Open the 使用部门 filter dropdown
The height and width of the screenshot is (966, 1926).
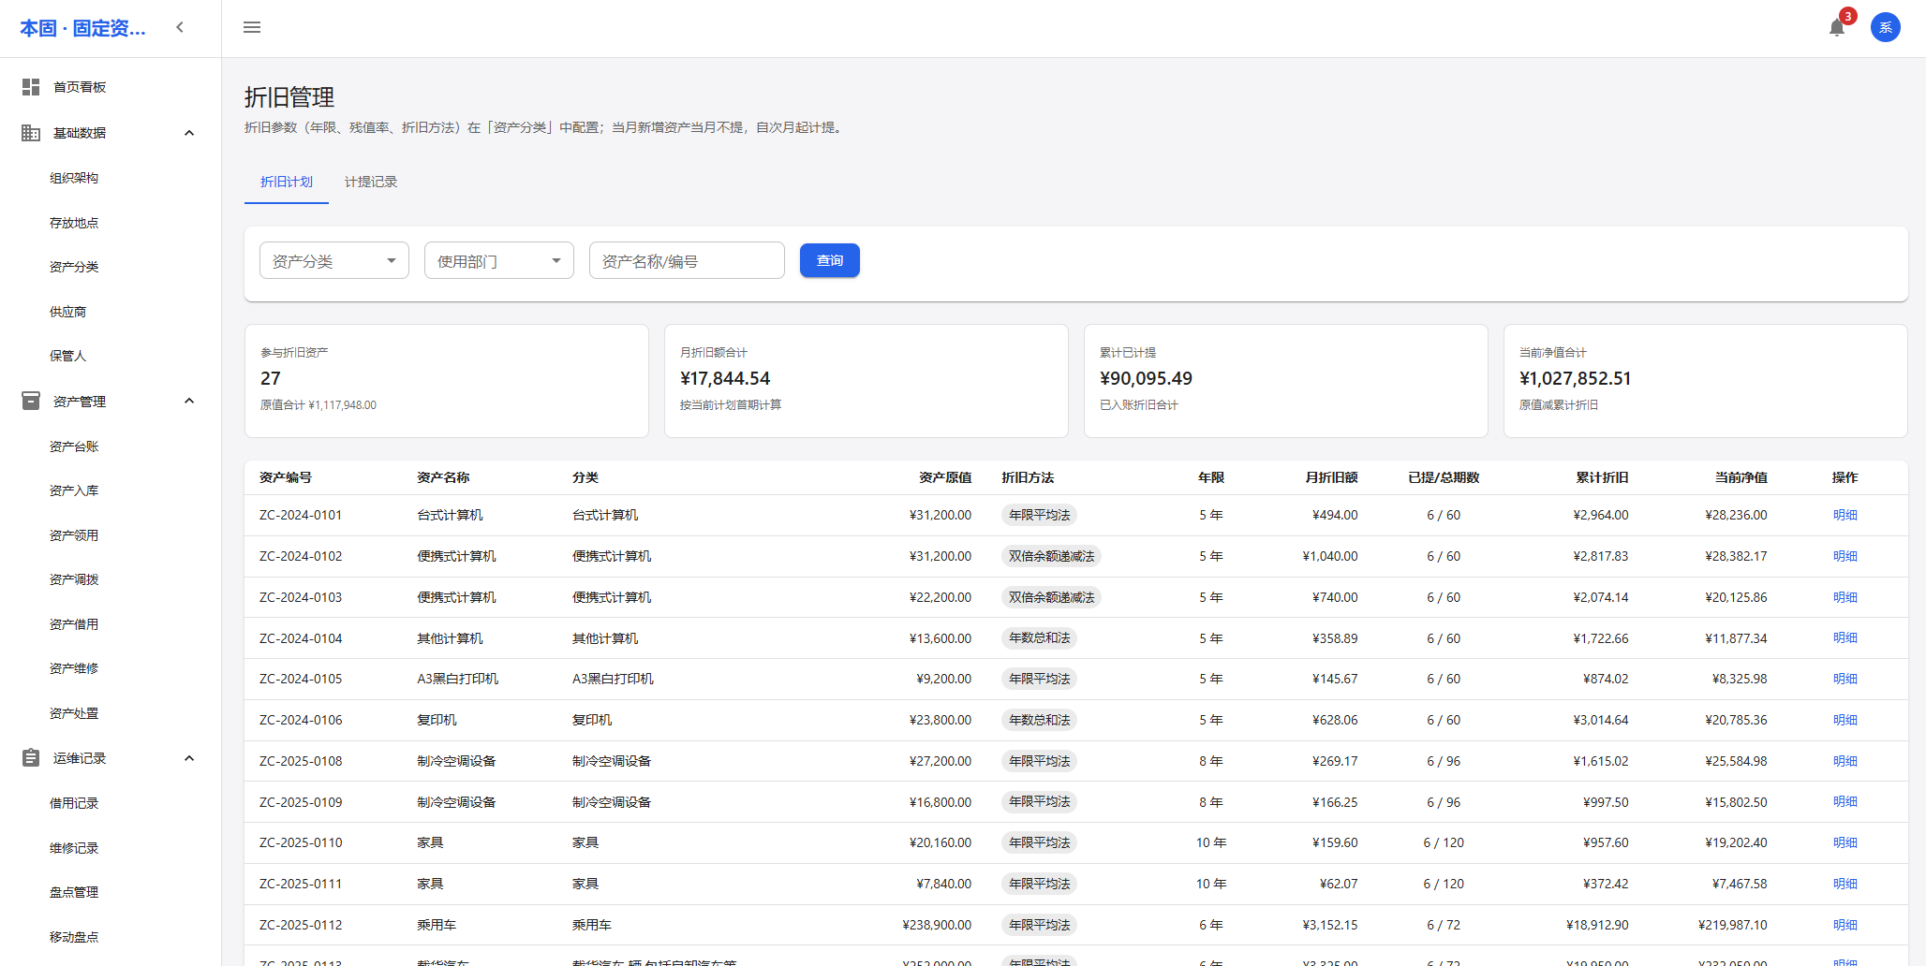point(499,261)
